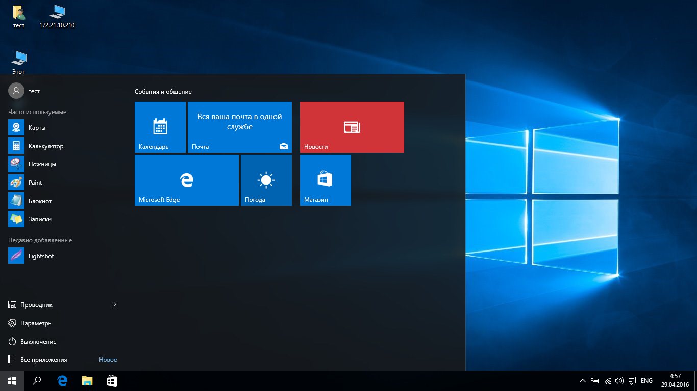This screenshot has width=697, height=391.
Task: Click the Новое label next to all apps
Action: (108, 360)
